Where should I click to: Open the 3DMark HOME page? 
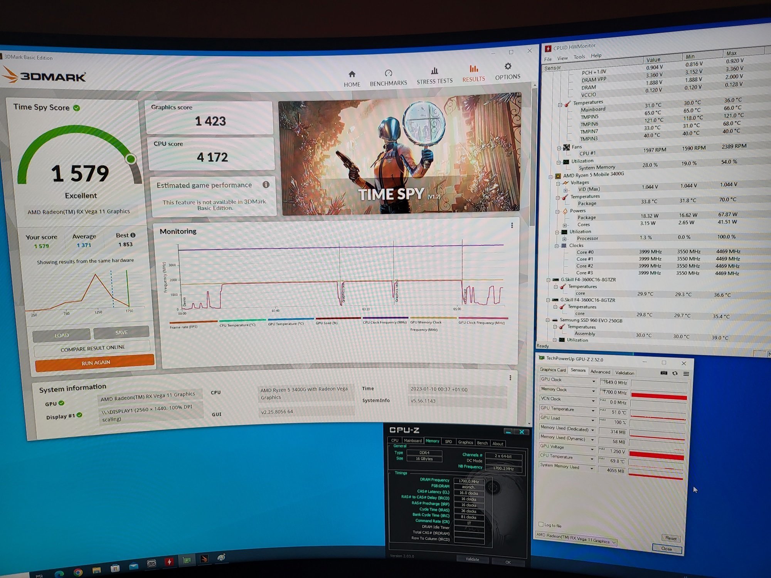[352, 79]
